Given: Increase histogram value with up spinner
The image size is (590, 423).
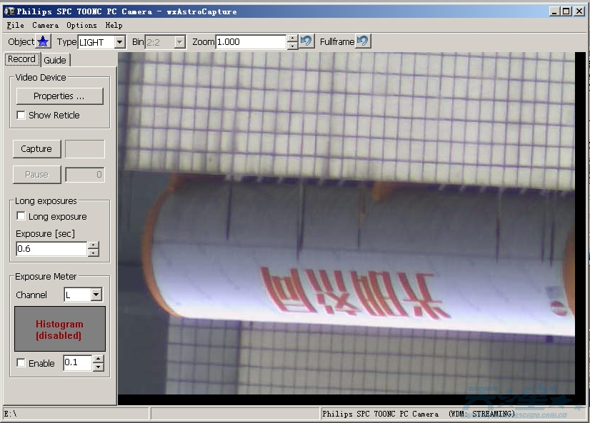Looking at the screenshot, I should click(99, 360).
